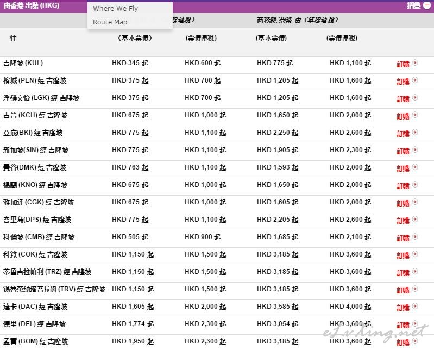Click the 往 column header
The width and height of the screenshot is (434, 350).
tap(13, 38)
